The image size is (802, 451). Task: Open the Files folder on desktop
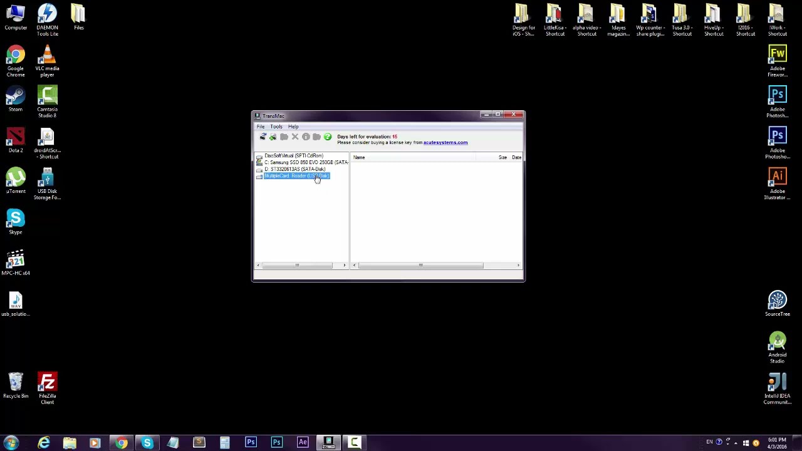pos(78,17)
